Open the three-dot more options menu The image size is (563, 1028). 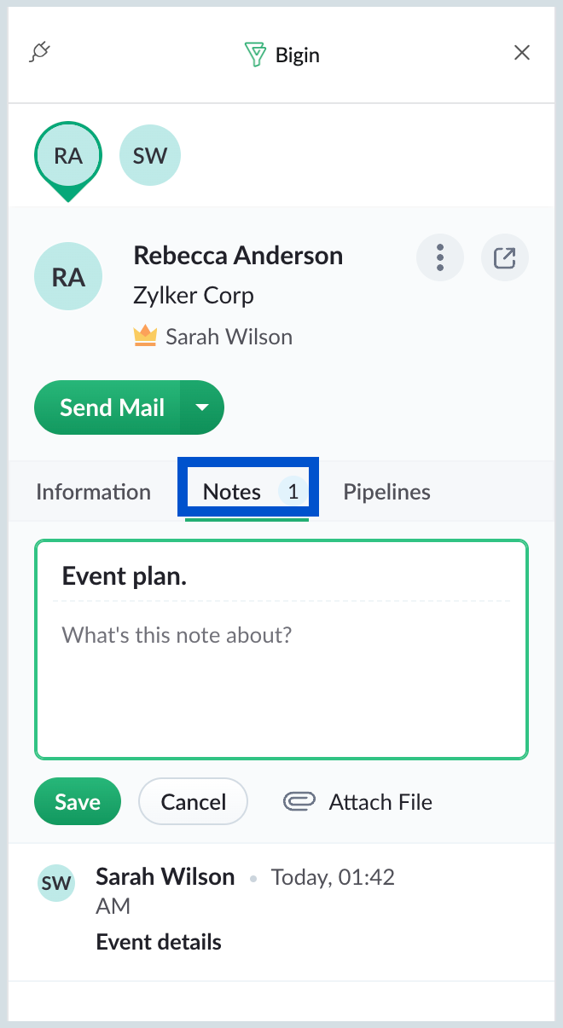pyautogui.click(x=440, y=257)
